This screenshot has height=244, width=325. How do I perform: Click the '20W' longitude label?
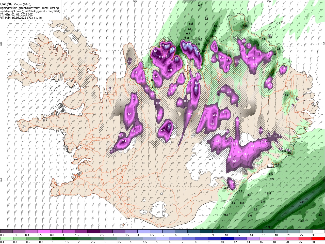pyautogui.click(x=135, y=1)
